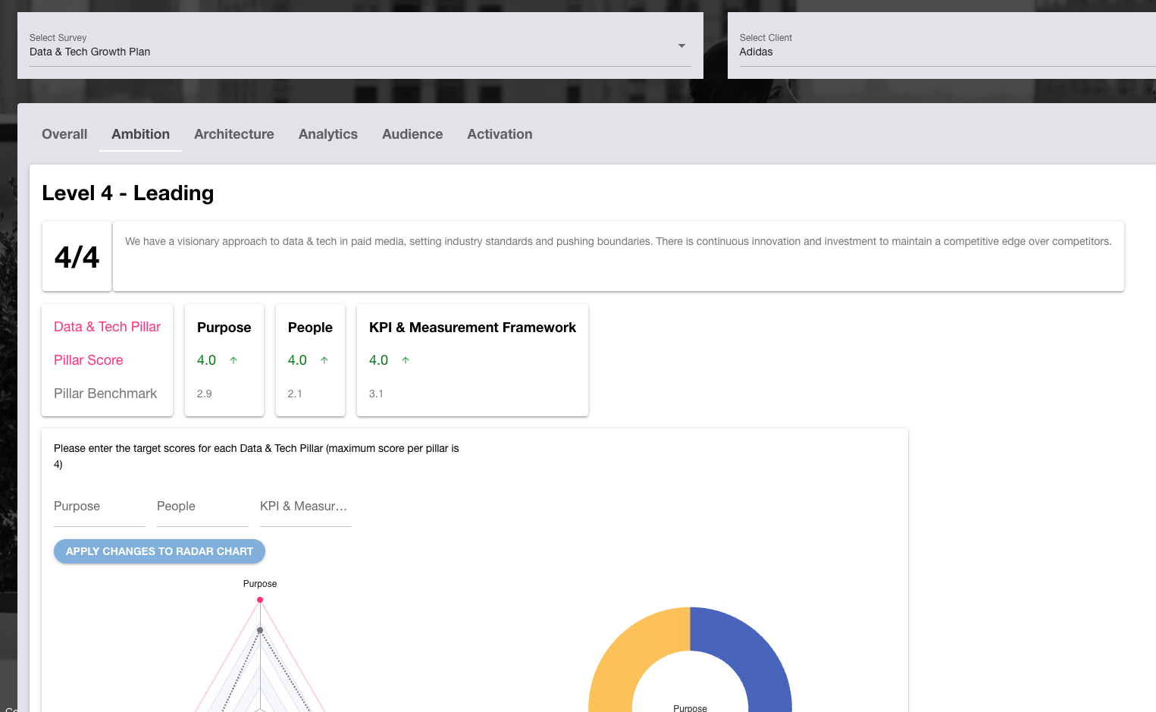Image resolution: width=1156 pixels, height=712 pixels.
Task: Open the Architecture tab
Action: (234, 134)
